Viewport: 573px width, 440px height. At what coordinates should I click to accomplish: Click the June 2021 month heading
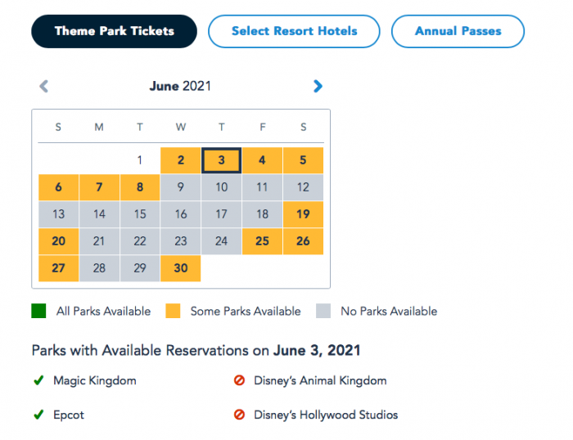tap(180, 86)
